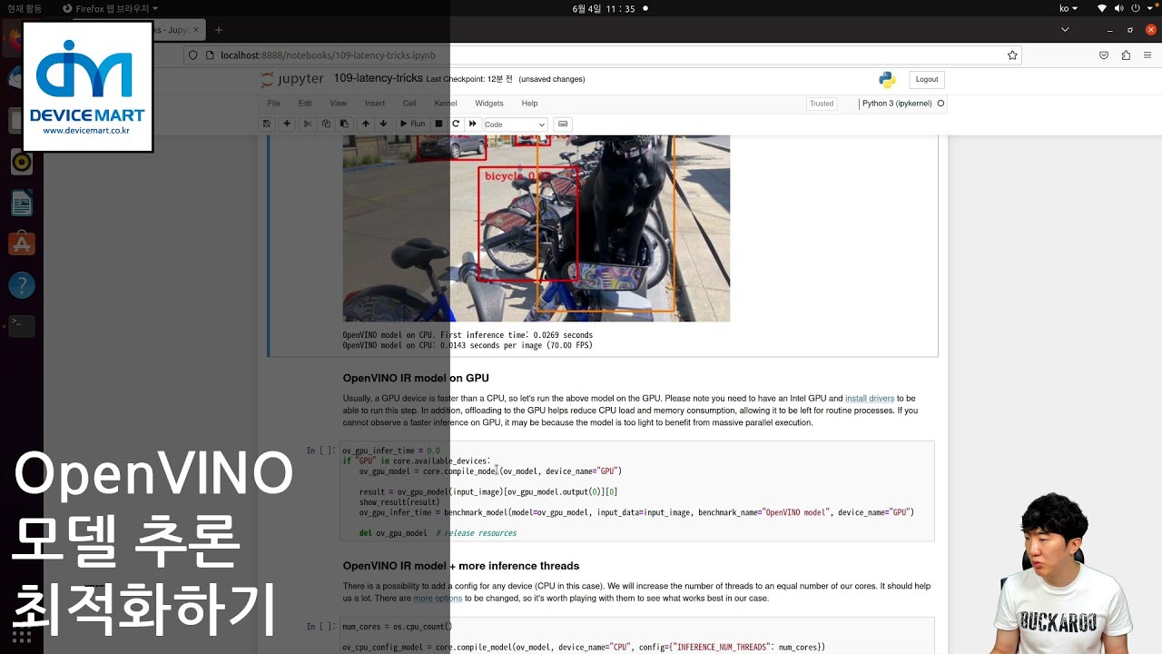Open a new browser tab
This screenshot has height=654, width=1162.
[218, 30]
